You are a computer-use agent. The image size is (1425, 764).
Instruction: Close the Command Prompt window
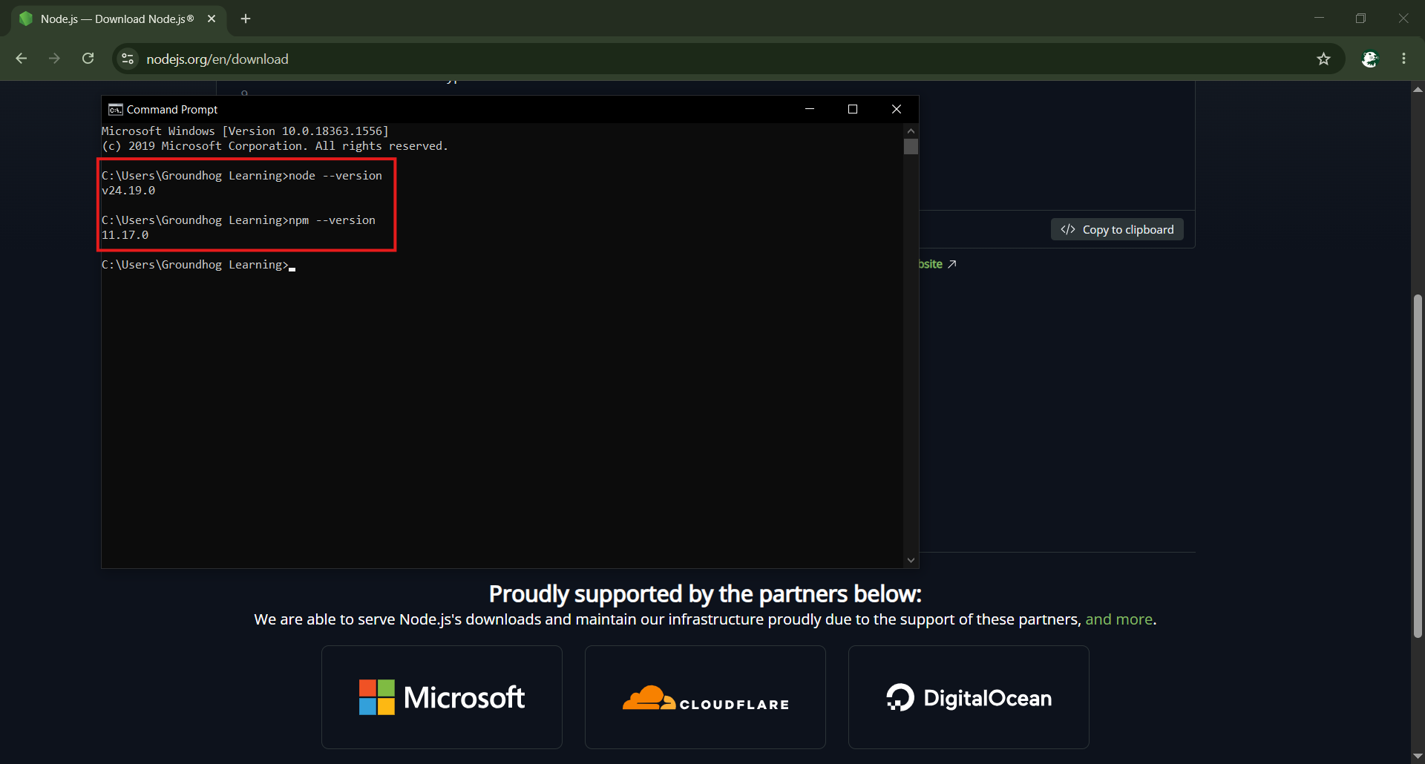pos(897,109)
